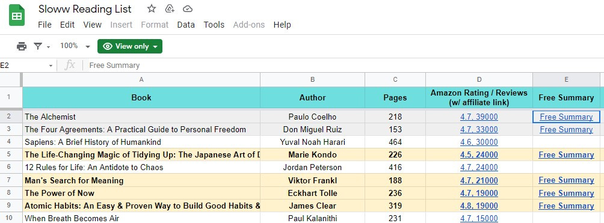Screen dimensions: 604x223
Task: Select the cell with 319 pages
Action: click(395, 206)
